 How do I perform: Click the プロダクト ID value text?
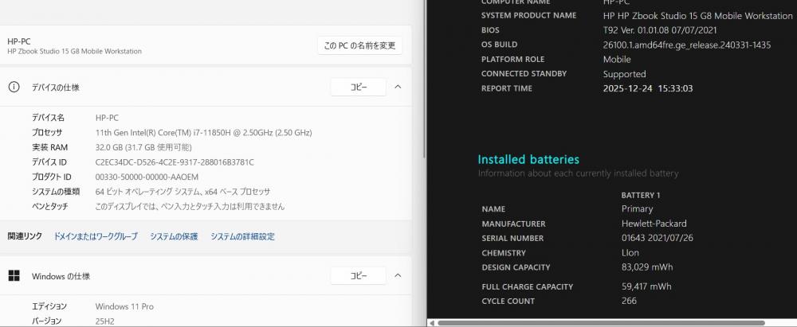147,177
